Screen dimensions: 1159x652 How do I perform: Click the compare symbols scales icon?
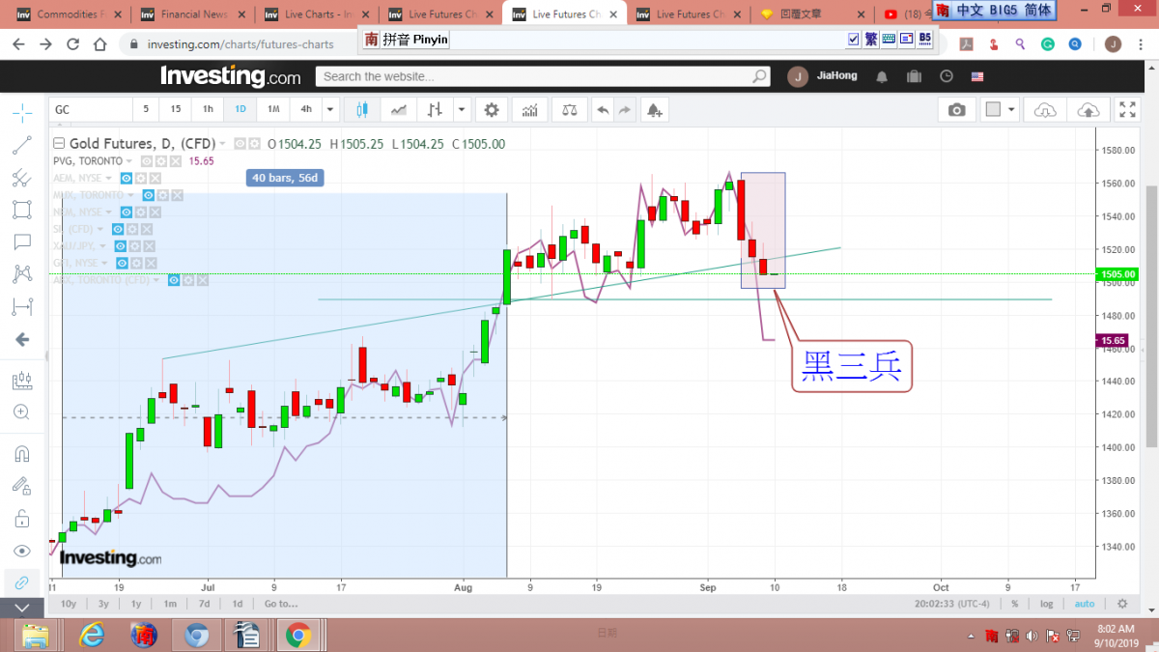pos(570,110)
